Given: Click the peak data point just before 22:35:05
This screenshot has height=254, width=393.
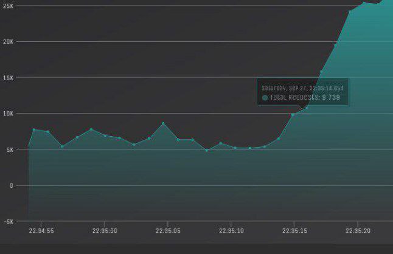Looking at the screenshot, I should click(163, 123).
